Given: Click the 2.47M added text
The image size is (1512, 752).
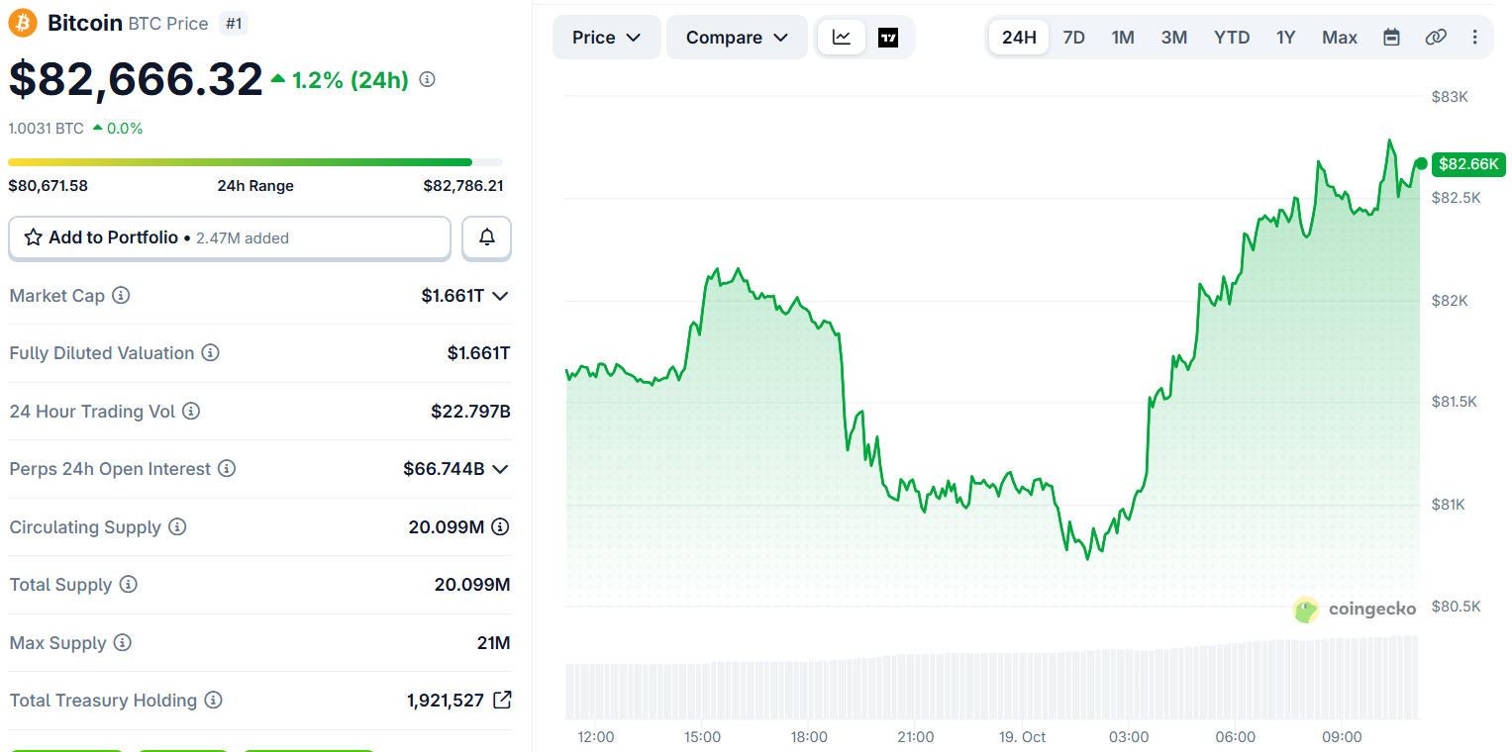Looking at the screenshot, I should pyautogui.click(x=243, y=238).
